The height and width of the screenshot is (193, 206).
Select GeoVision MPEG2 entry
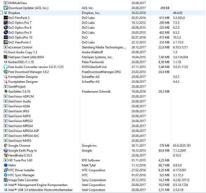click(20, 121)
